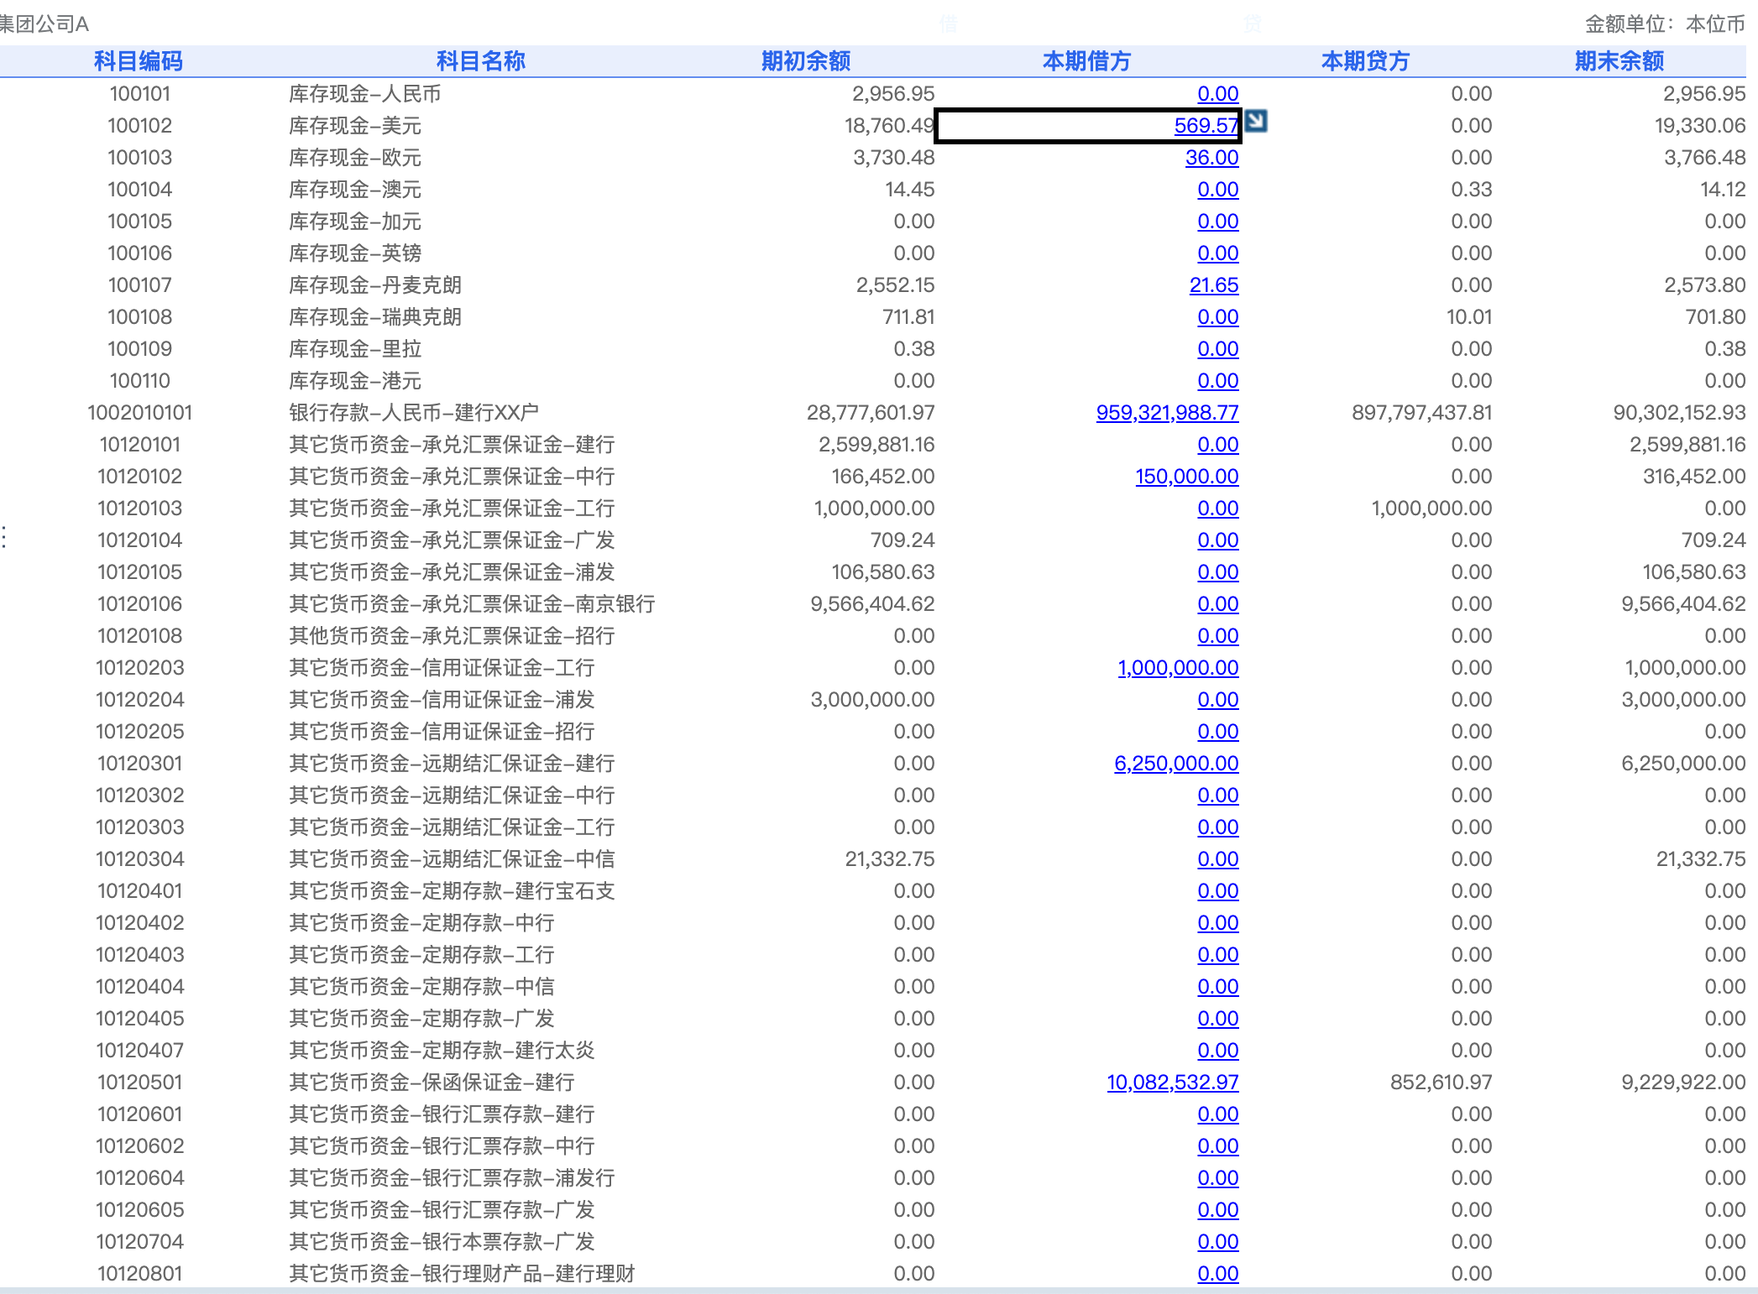
Task: Click the 36.00 debit link for 欧元
Action: pos(1211,158)
